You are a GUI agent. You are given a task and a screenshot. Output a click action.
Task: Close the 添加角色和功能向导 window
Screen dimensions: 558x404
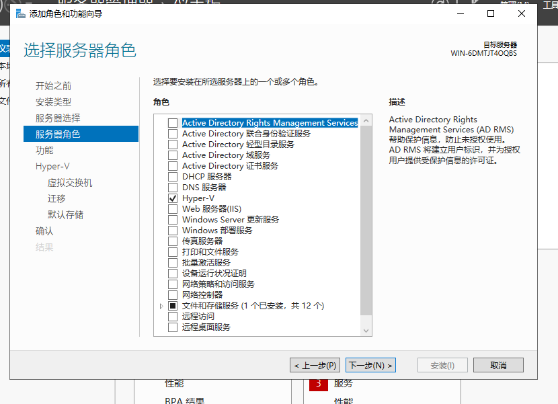point(522,13)
